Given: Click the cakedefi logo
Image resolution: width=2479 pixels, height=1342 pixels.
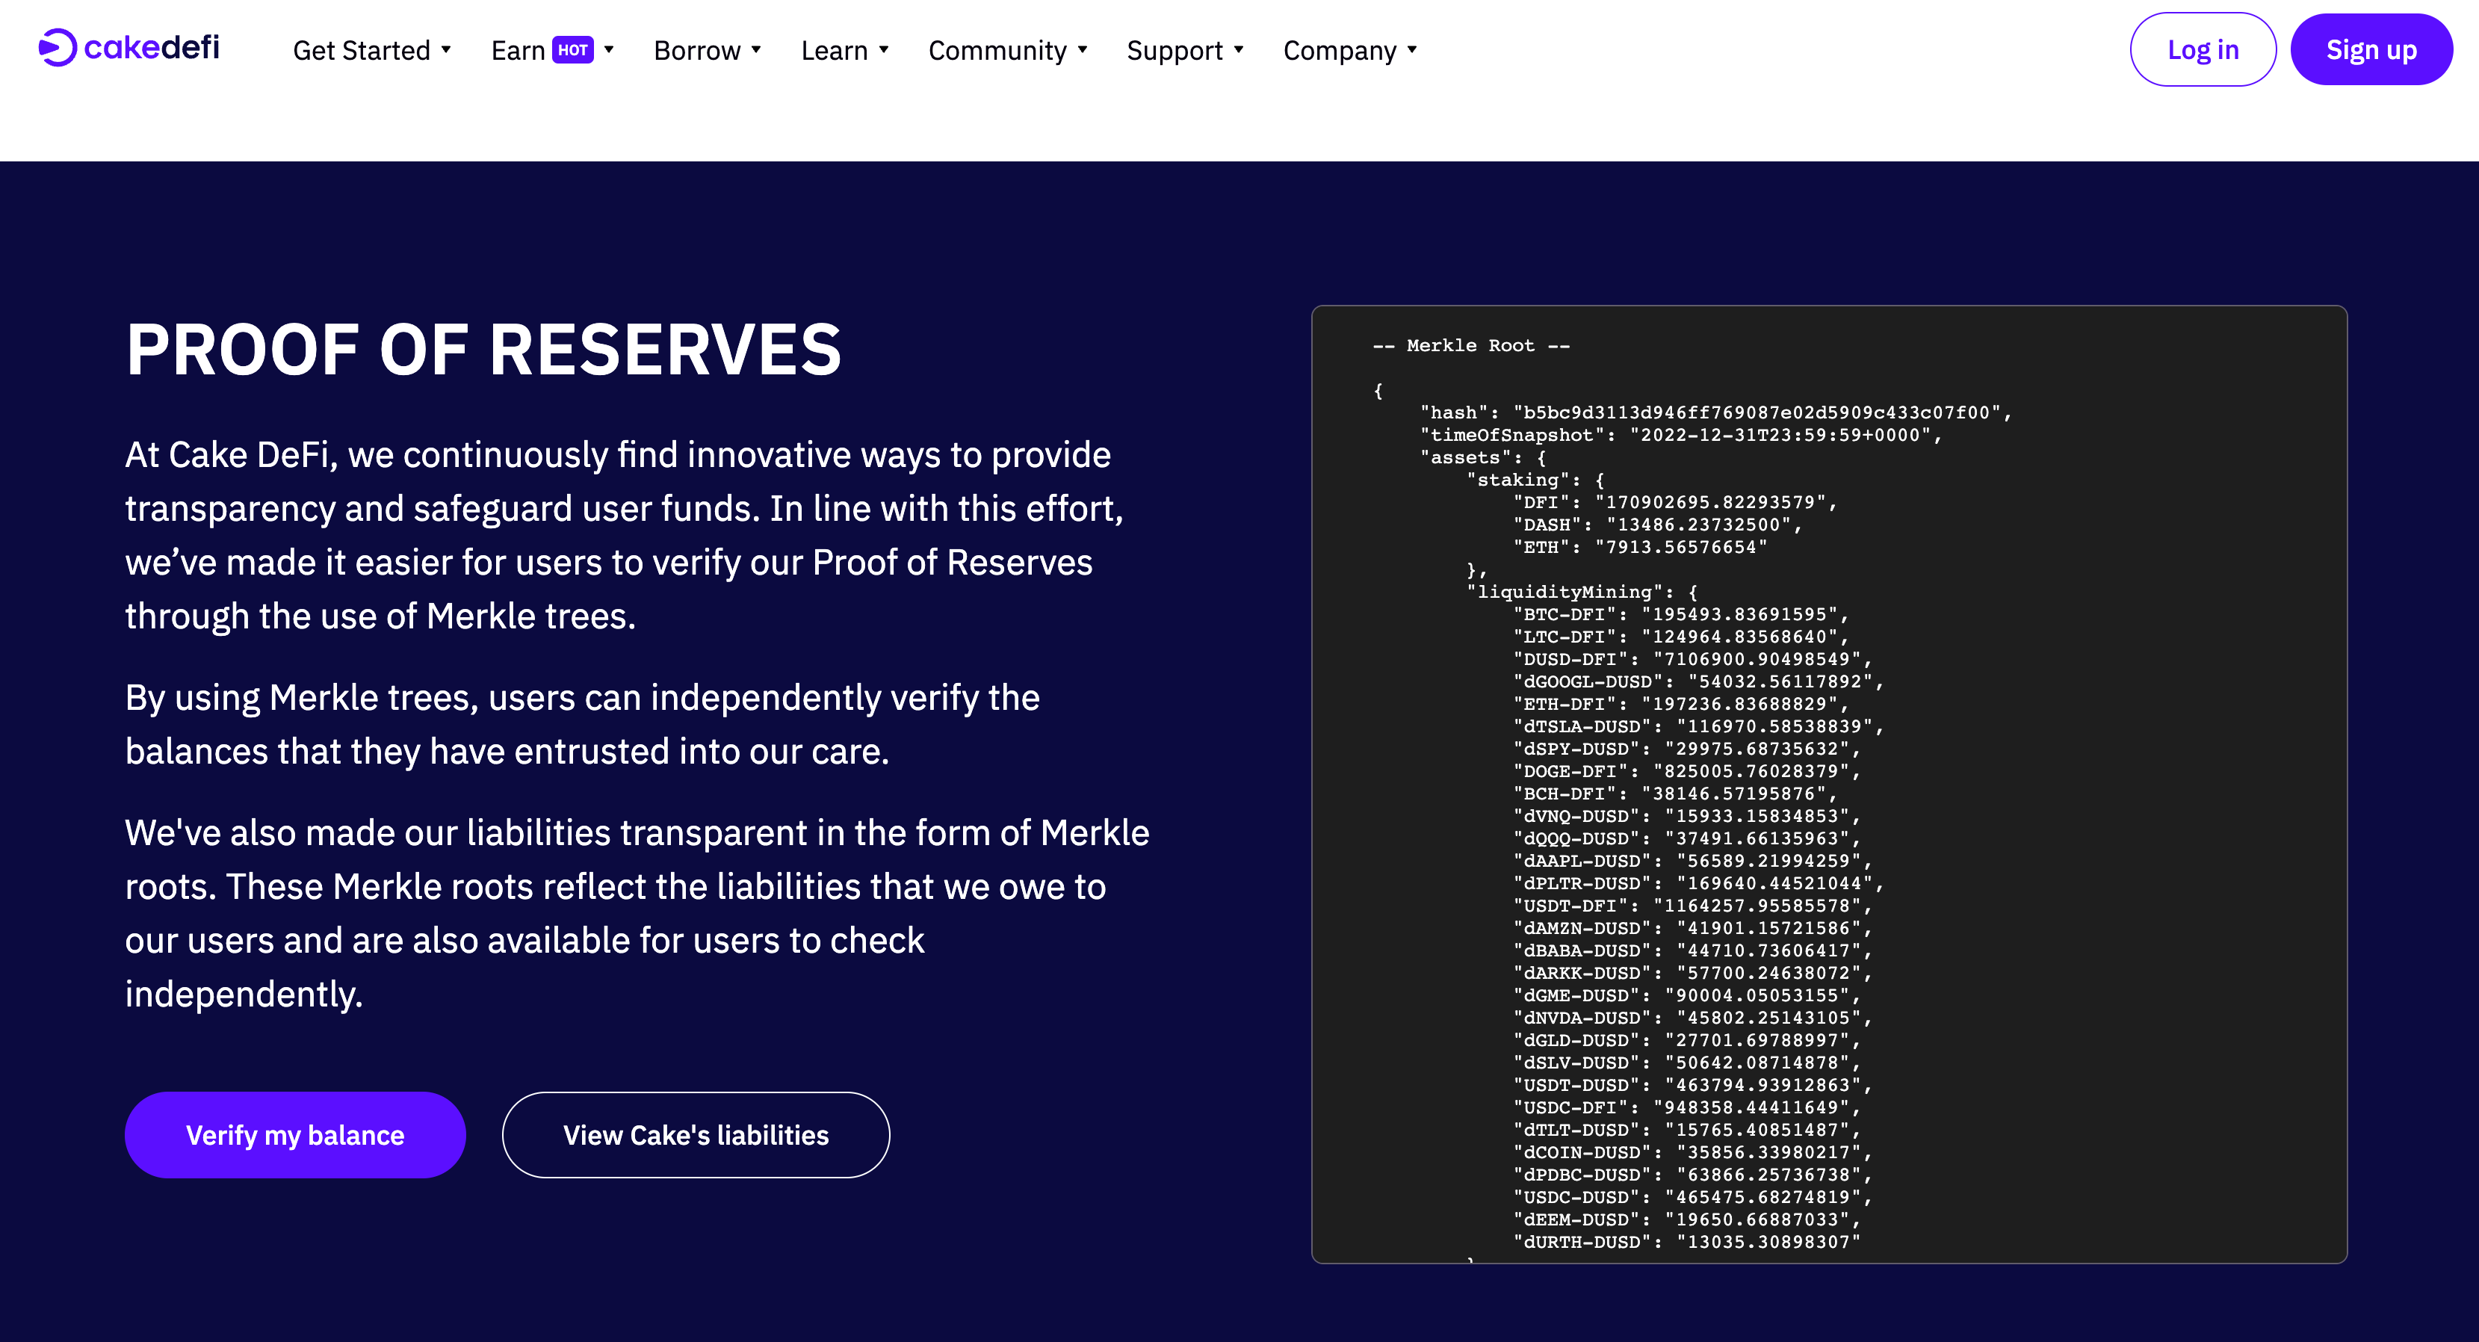Looking at the screenshot, I should 129,47.
